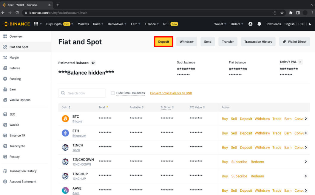Click the Send button
The width and height of the screenshot is (315, 195).
tap(208, 42)
